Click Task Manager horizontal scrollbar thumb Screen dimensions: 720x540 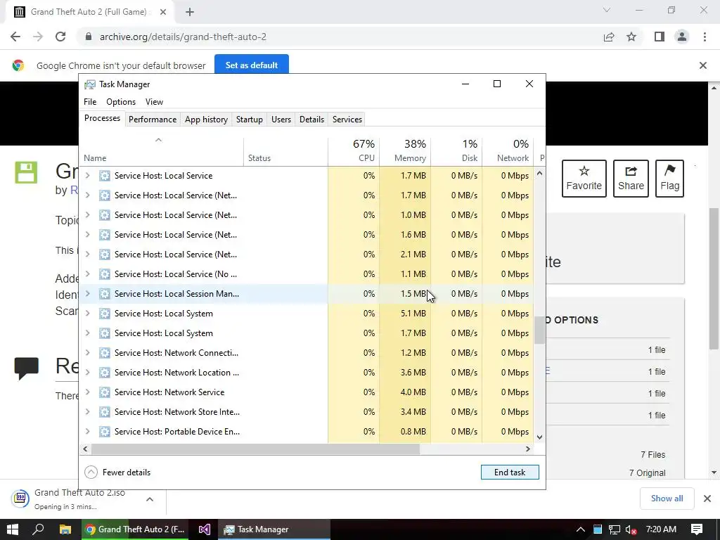pyautogui.click(x=255, y=449)
